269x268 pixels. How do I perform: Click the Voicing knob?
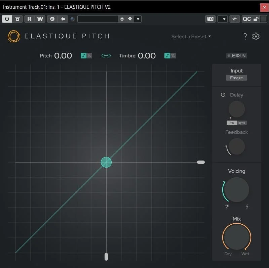[237, 190]
